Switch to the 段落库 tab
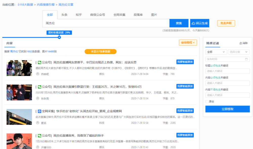 point(138,15)
